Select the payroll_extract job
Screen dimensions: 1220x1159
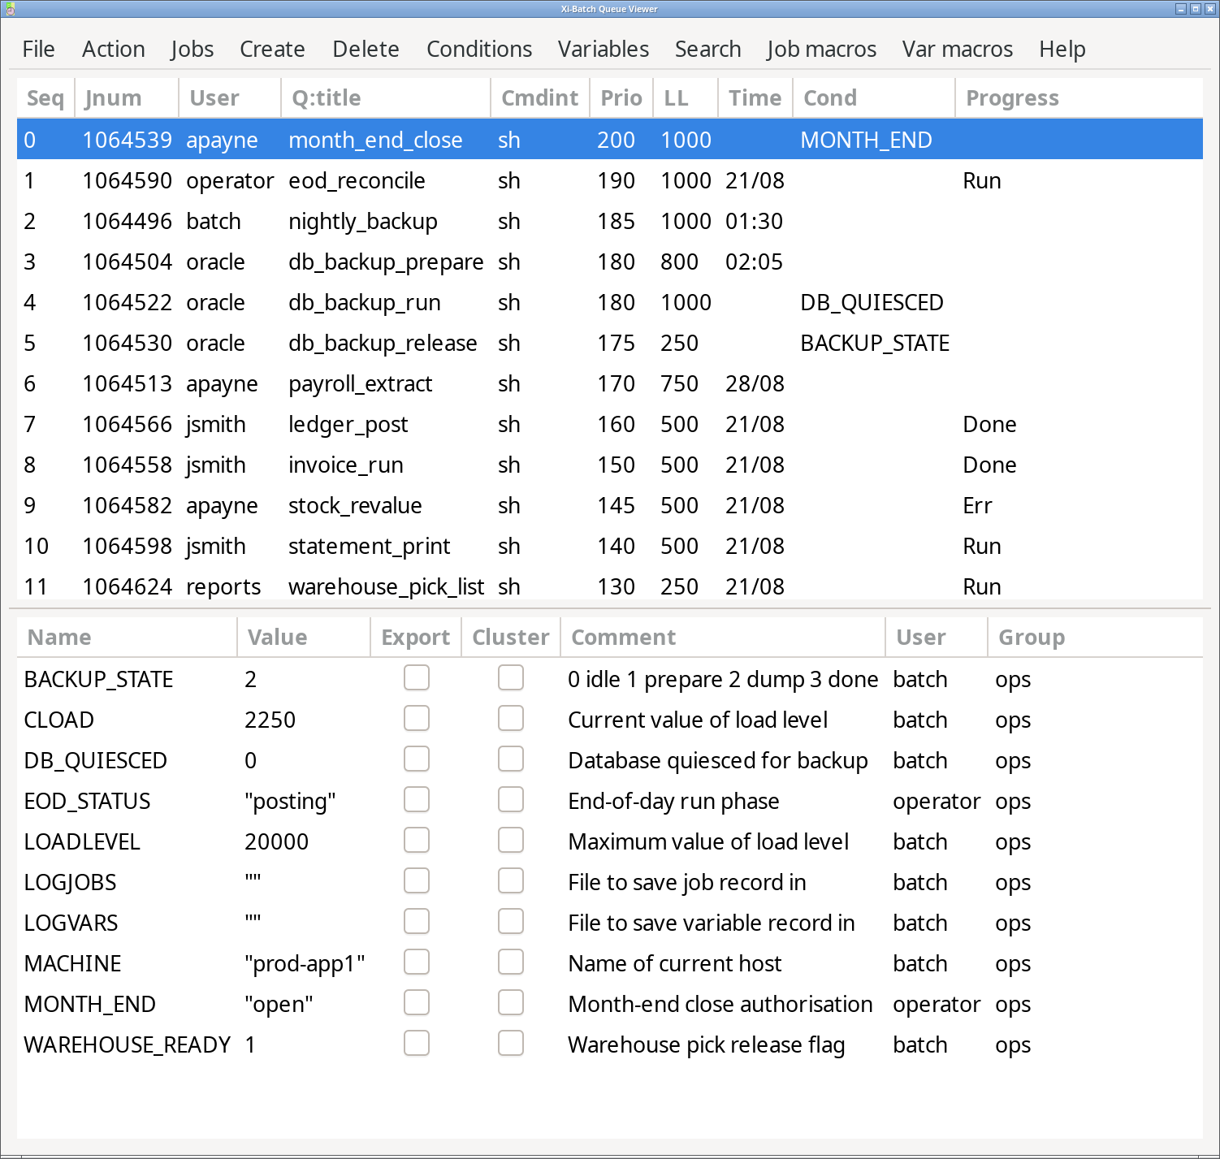point(609,383)
